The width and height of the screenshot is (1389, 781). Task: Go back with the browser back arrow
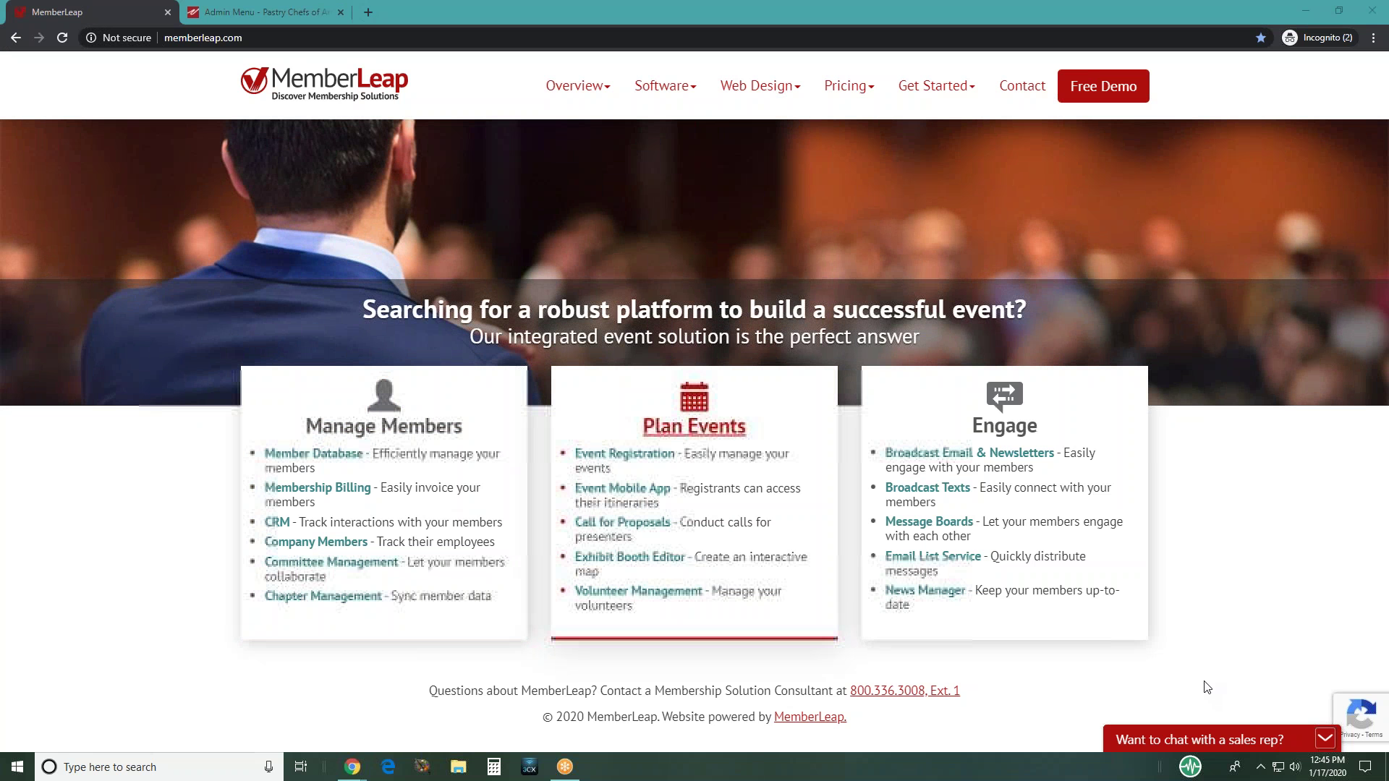(x=16, y=38)
